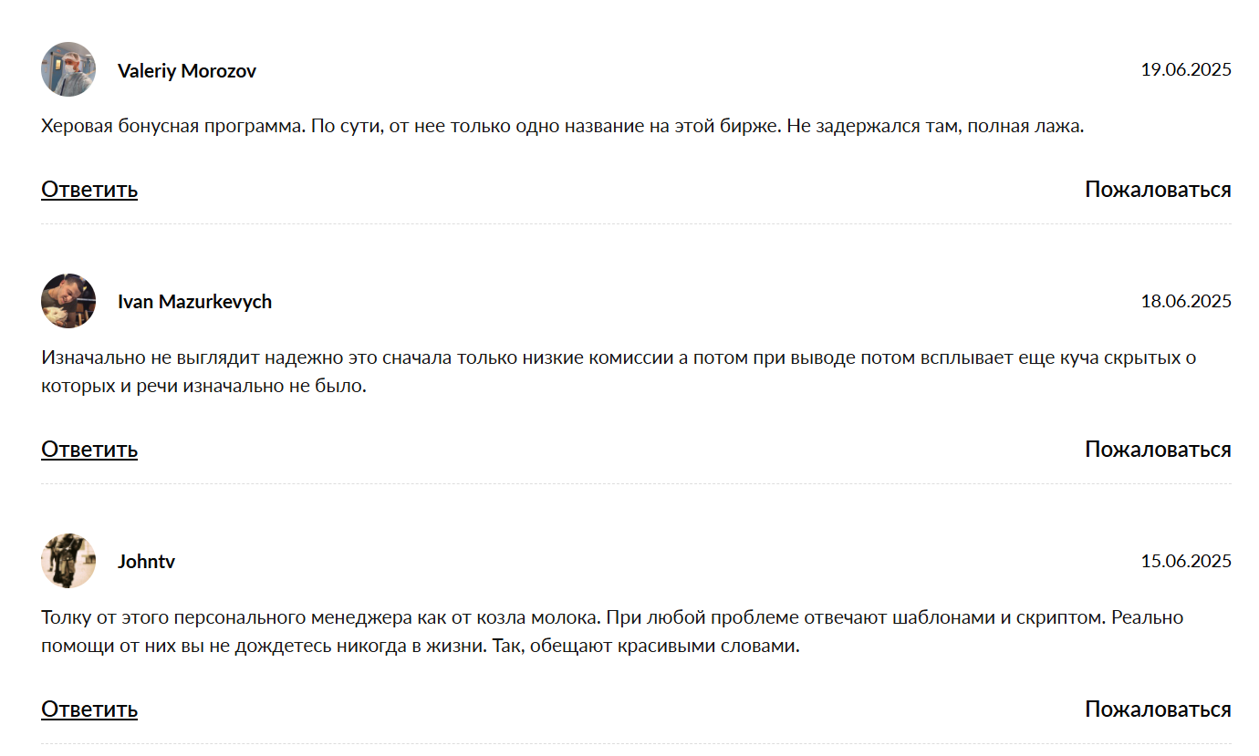Reply to Ivan Mazurkevych's comment via Ответить

[x=89, y=450]
